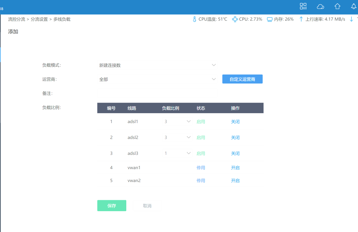
Task: Click the adsl3 line name cell
Action: 133,153
